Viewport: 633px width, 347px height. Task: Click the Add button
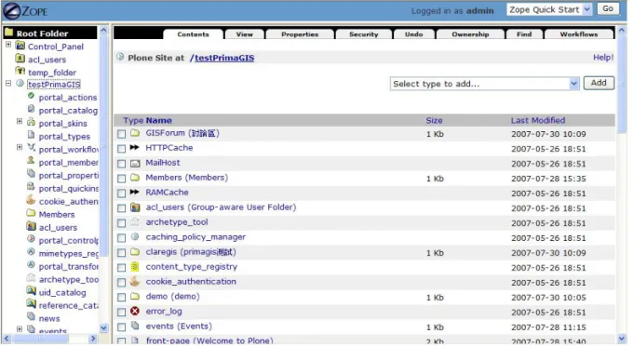(x=599, y=83)
